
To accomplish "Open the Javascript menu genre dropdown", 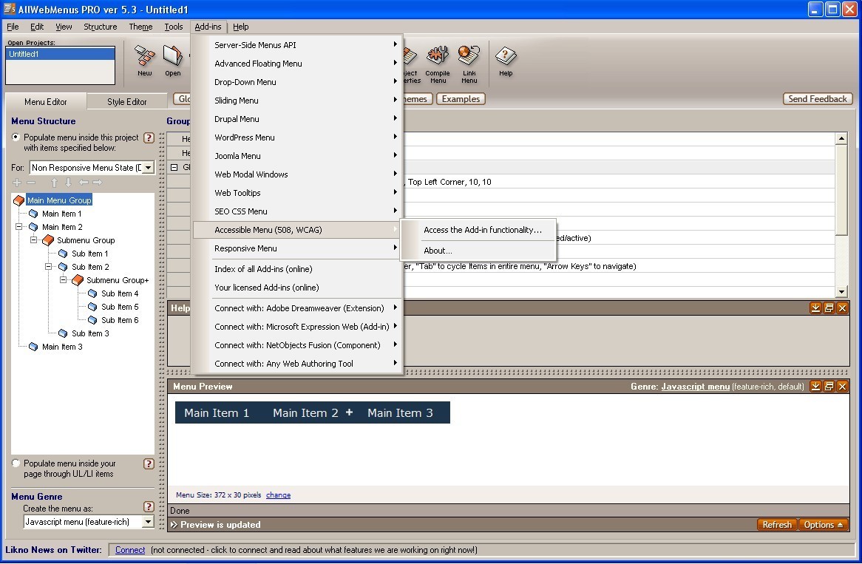I will (148, 522).
